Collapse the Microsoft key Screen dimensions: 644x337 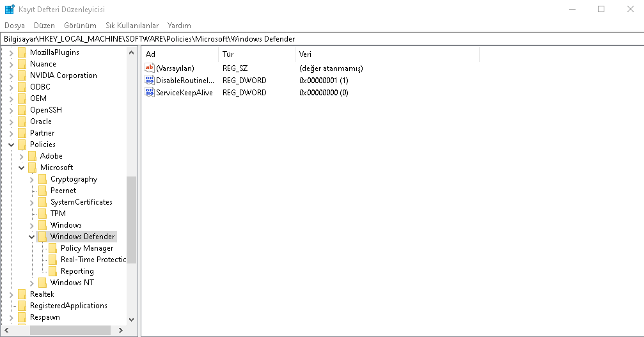[x=21, y=168]
